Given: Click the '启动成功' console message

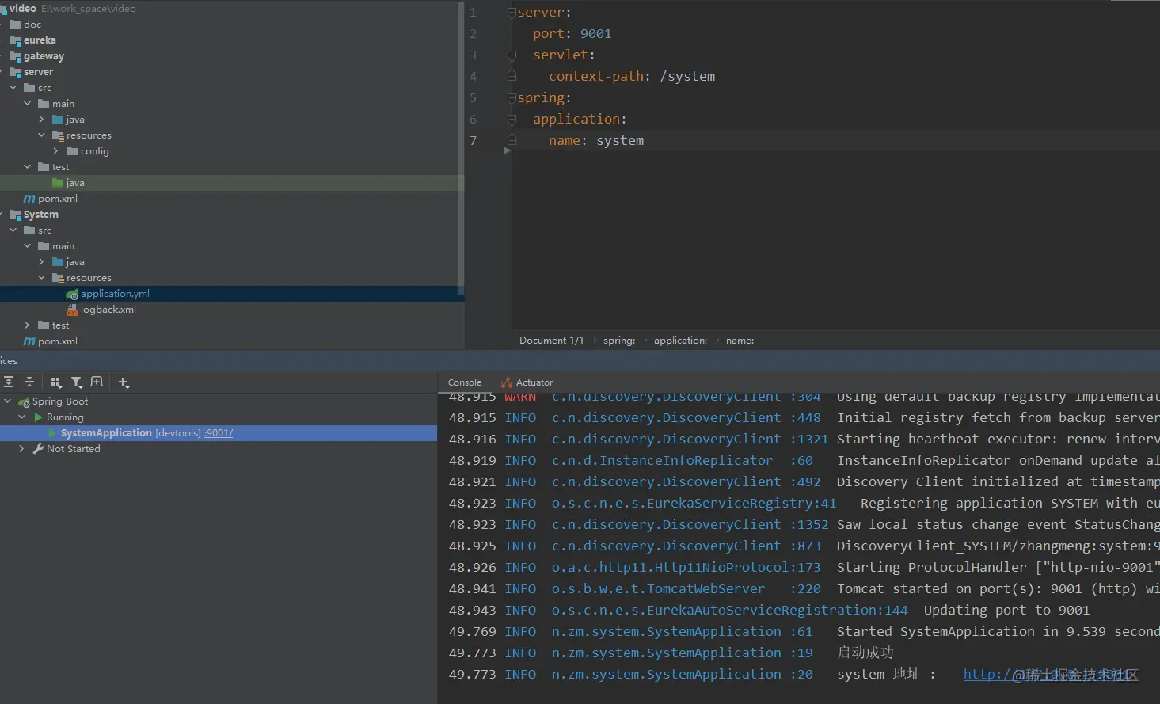Looking at the screenshot, I should pos(865,653).
